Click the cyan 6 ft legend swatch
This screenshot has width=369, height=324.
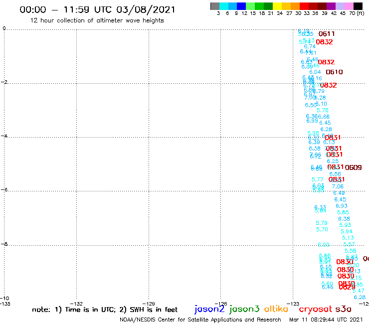click(x=224, y=6)
